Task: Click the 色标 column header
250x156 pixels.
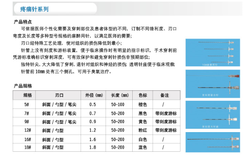Action: tap(142, 95)
